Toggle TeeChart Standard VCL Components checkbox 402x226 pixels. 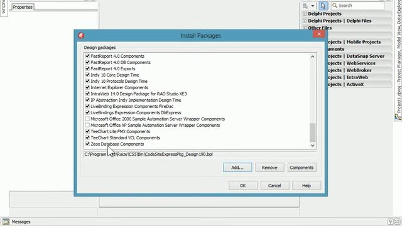(87, 137)
